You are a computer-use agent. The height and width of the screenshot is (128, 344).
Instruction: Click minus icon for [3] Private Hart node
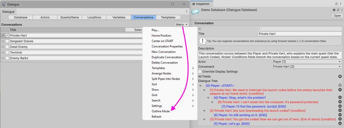(x=340, y=119)
